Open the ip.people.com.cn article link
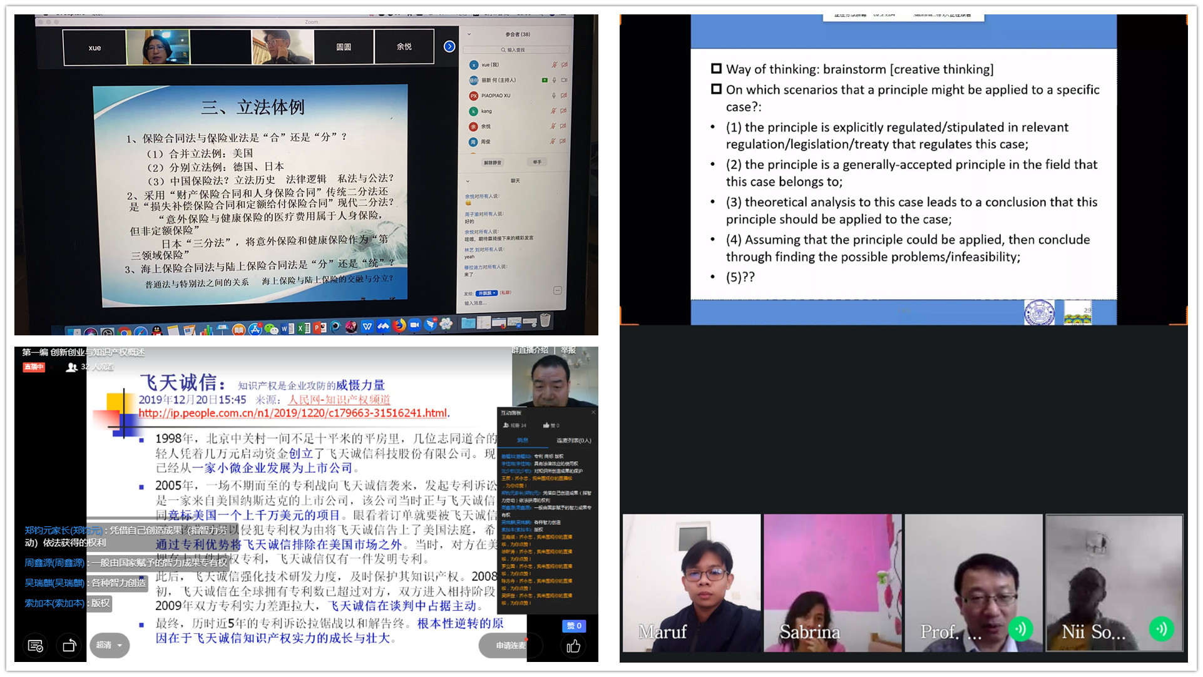 (x=292, y=413)
